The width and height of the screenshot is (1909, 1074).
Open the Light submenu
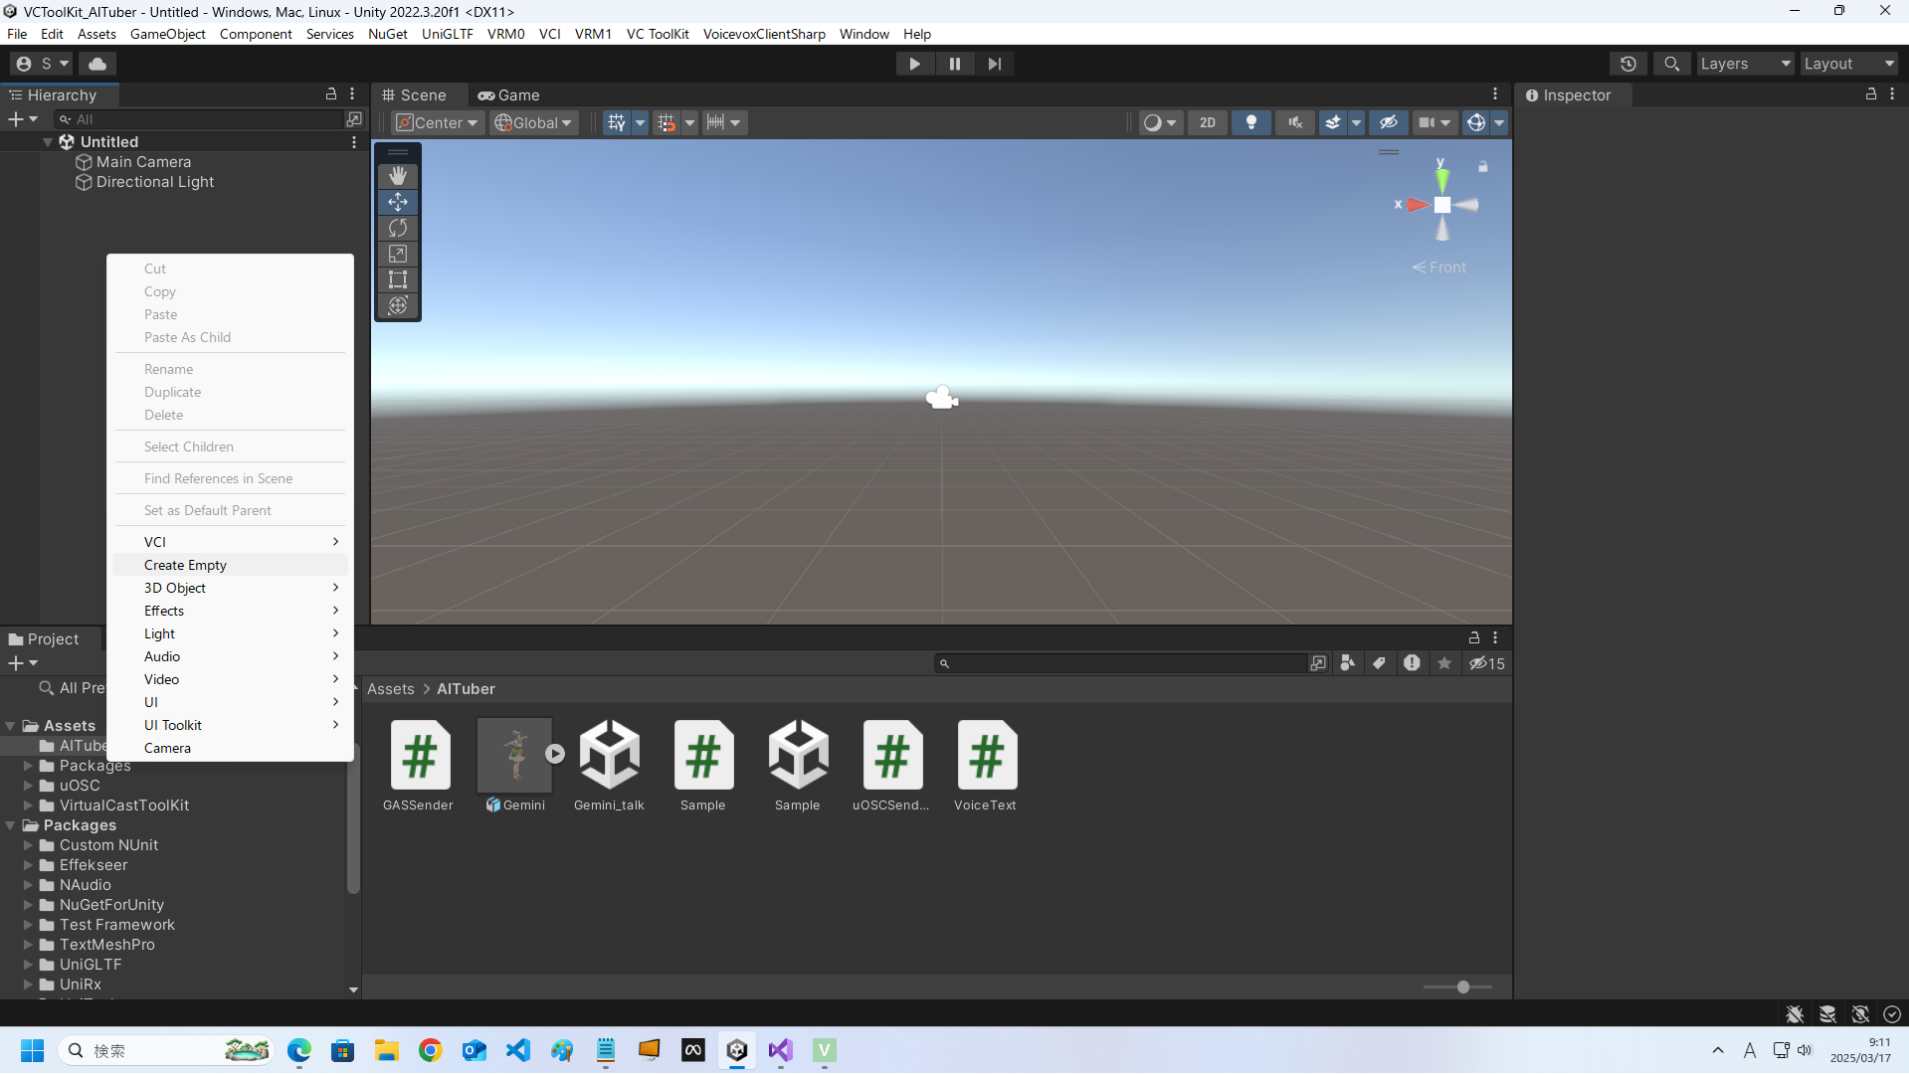[230, 633]
